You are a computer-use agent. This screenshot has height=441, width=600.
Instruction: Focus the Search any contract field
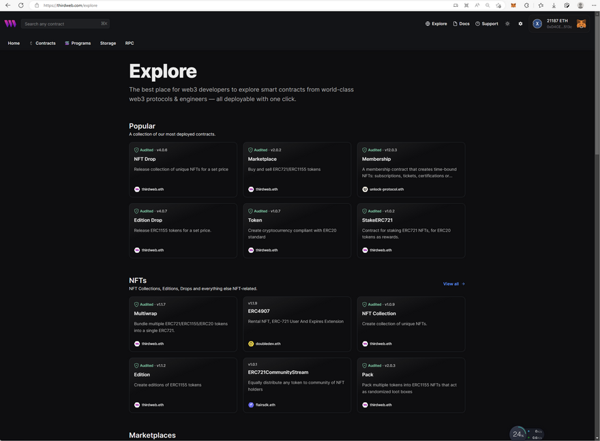(65, 24)
